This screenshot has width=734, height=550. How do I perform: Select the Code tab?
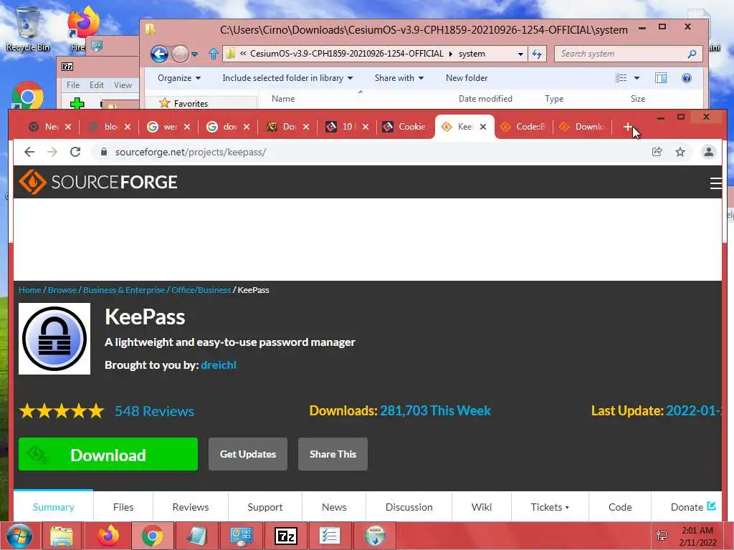coord(620,507)
